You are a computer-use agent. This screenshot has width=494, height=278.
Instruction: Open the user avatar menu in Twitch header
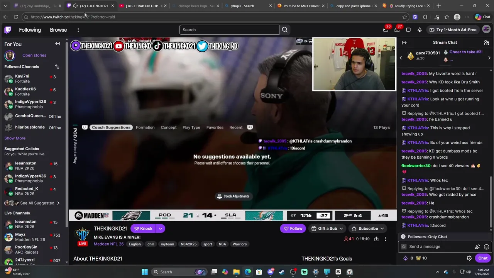[486, 29]
